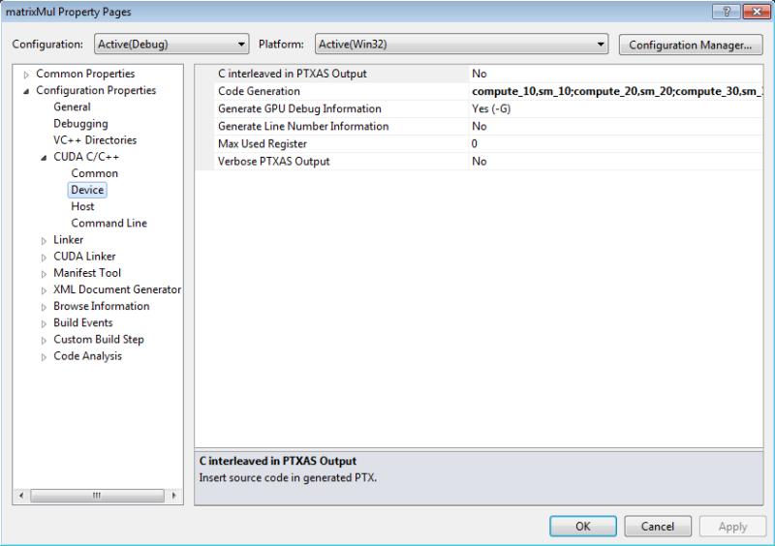Click the compute_10,sm_10 Code Generation value
This screenshot has width=775, height=546.
616,91
